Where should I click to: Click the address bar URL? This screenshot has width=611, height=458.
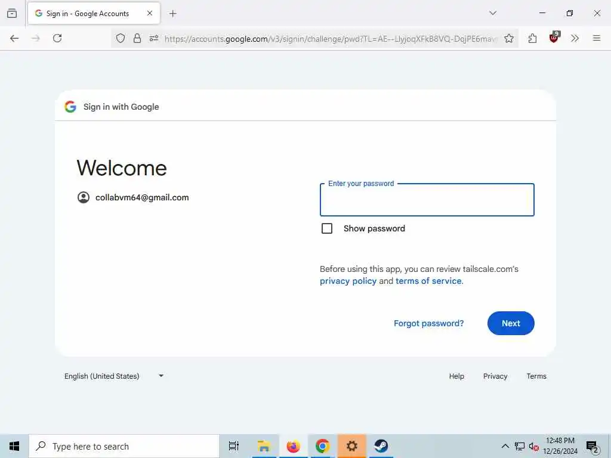pos(331,39)
